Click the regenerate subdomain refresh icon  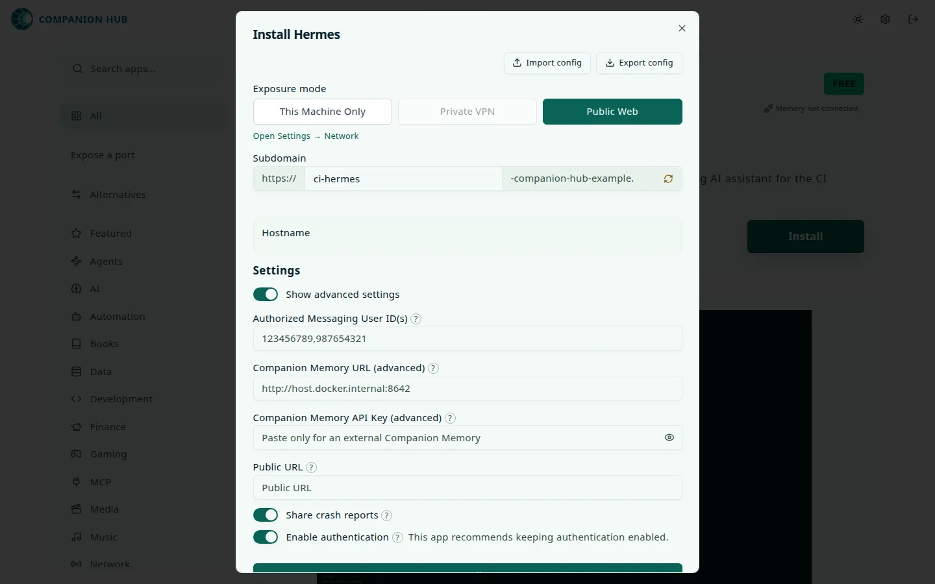pos(668,179)
